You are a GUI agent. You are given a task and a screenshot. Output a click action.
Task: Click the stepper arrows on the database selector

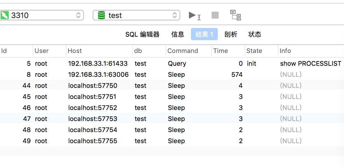pos(175,15)
